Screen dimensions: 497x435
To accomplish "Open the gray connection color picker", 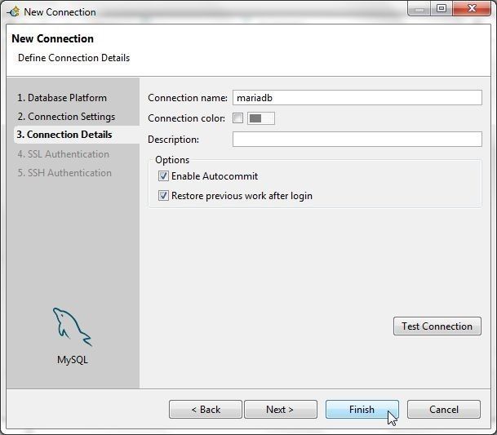I will click(x=261, y=118).
